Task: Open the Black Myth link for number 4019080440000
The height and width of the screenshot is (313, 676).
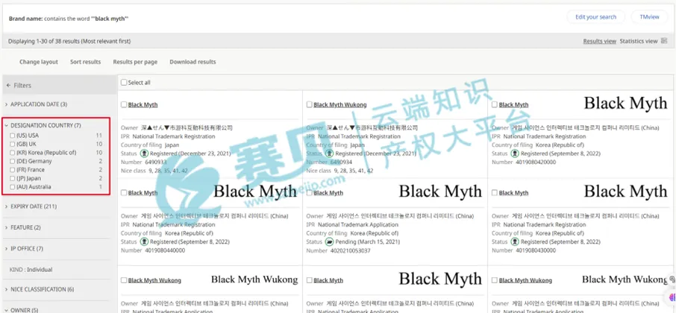Action: (x=143, y=193)
